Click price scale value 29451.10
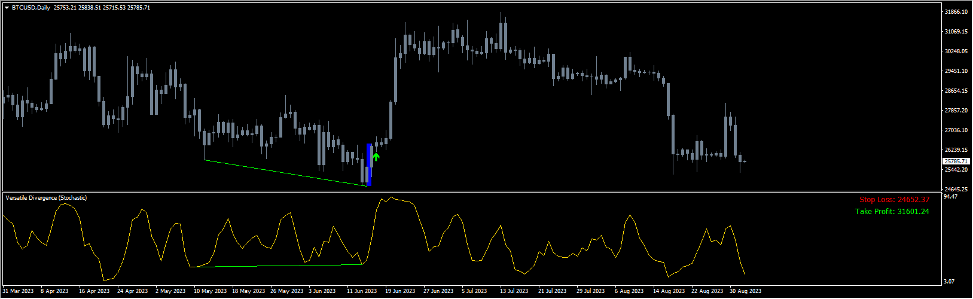 pyautogui.click(x=957, y=71)
